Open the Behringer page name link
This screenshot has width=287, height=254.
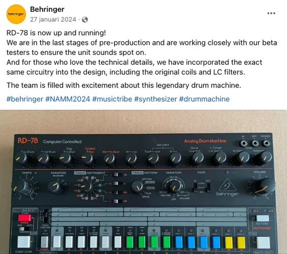[47, 9]
